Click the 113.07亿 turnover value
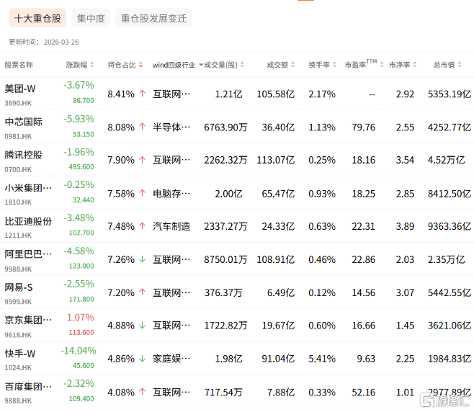 point(275,160)
